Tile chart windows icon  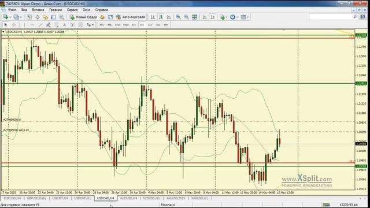click(x=194, y=17)
